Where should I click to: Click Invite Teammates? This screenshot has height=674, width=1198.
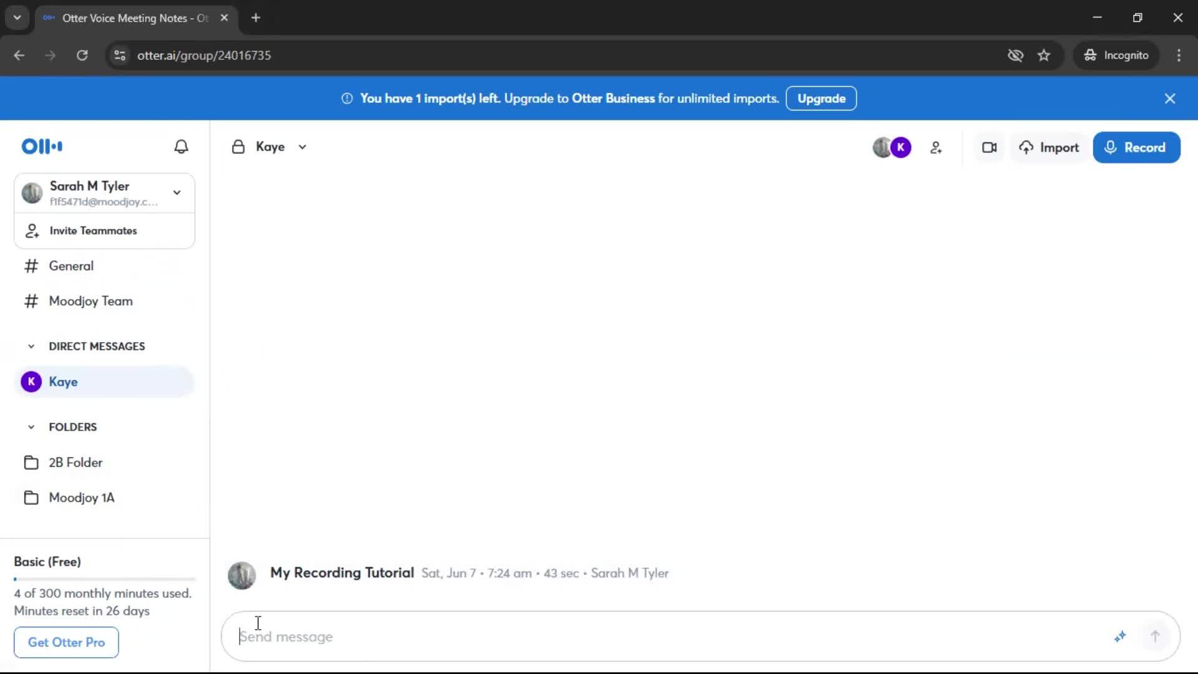[104, 231]
